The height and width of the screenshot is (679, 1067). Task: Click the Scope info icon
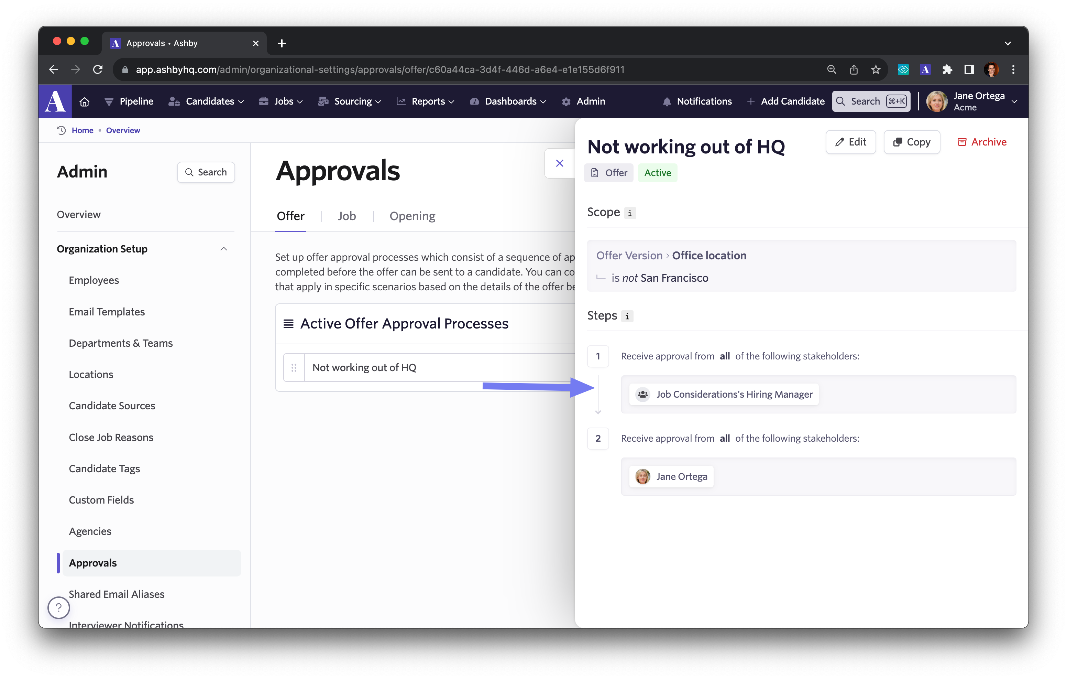click(630, 213)
